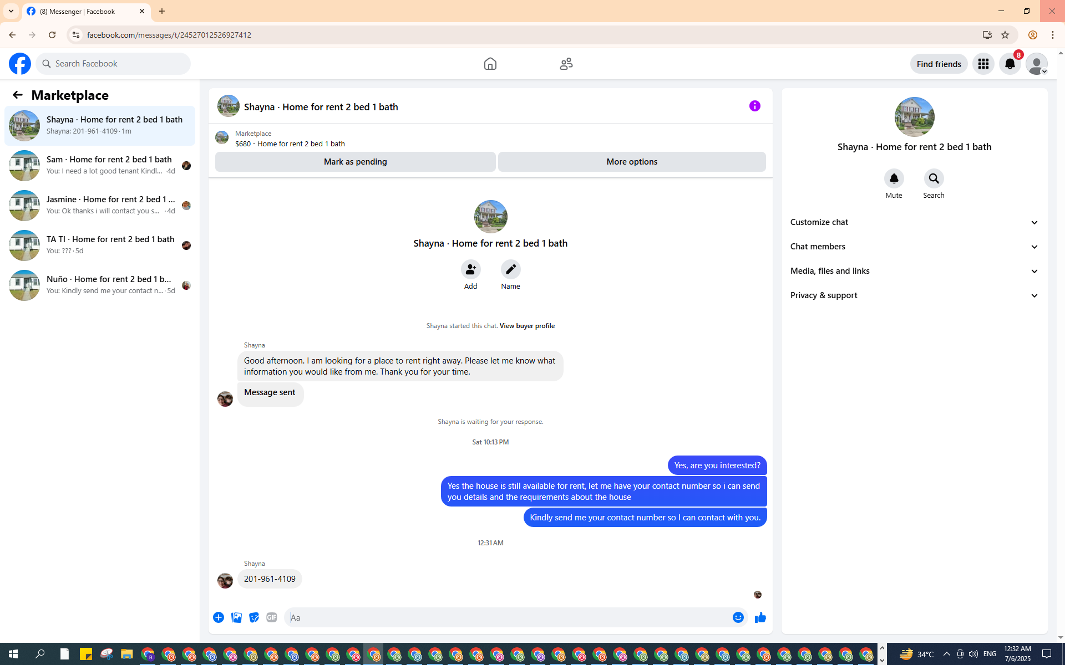Mute this conversation
This screenshot has width=1065, height=665.
click(894, 179)
